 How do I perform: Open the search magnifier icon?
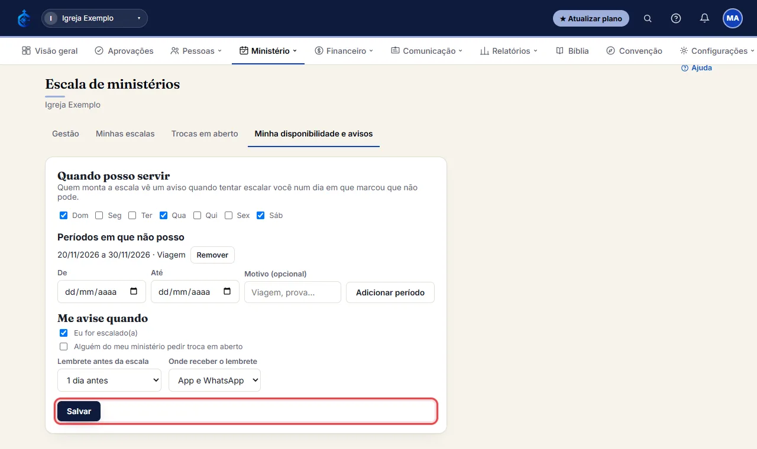pyautogui.click(x=648, y=18)
